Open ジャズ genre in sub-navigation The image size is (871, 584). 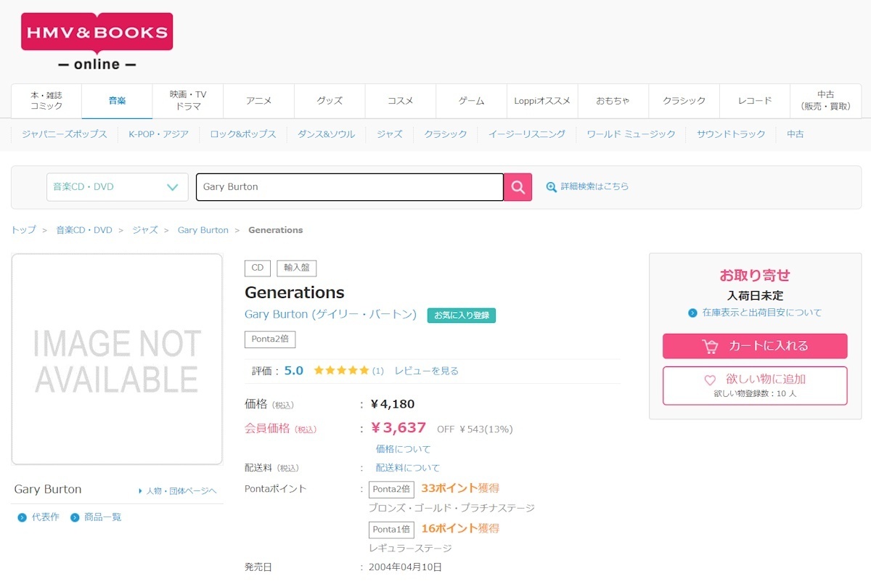[390, 134]
